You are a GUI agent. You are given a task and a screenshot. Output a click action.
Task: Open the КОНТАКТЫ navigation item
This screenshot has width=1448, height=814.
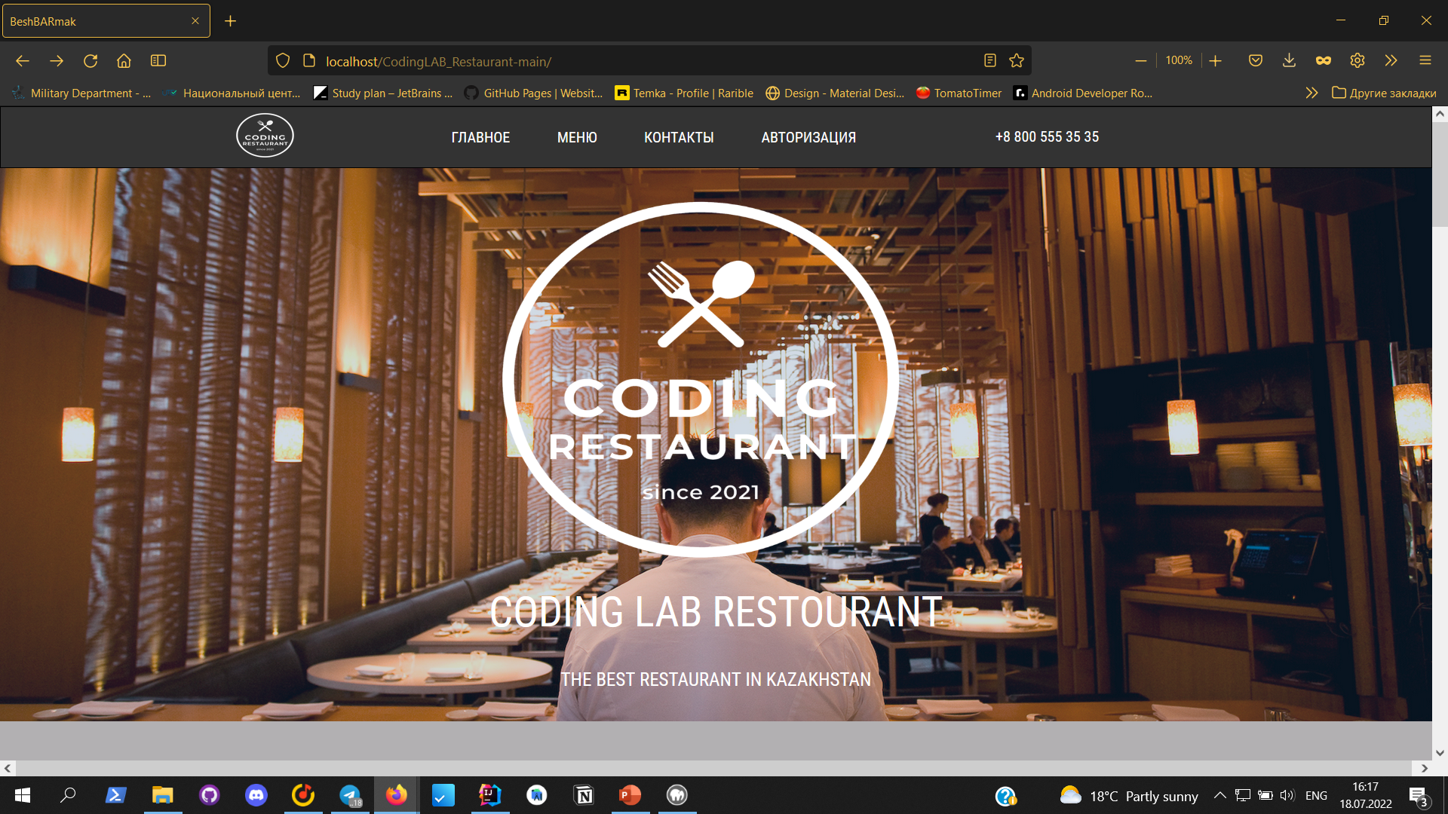click(x=679, y=137)
